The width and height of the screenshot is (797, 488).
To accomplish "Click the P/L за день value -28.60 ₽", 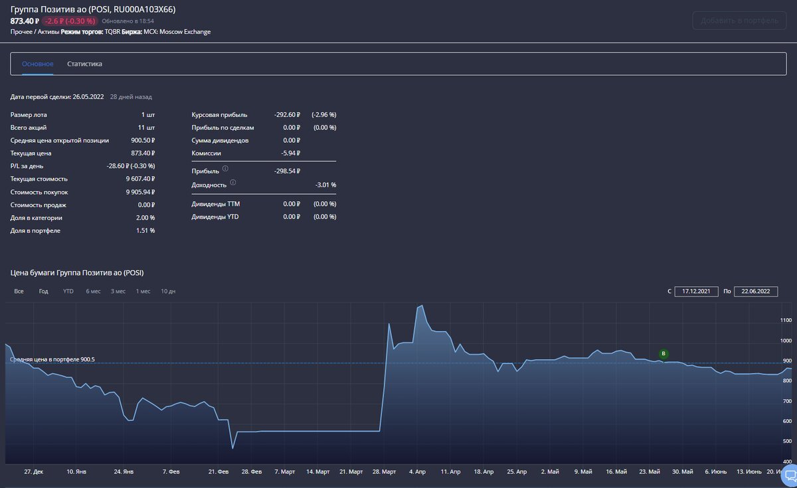I will (x=121, y=166).
